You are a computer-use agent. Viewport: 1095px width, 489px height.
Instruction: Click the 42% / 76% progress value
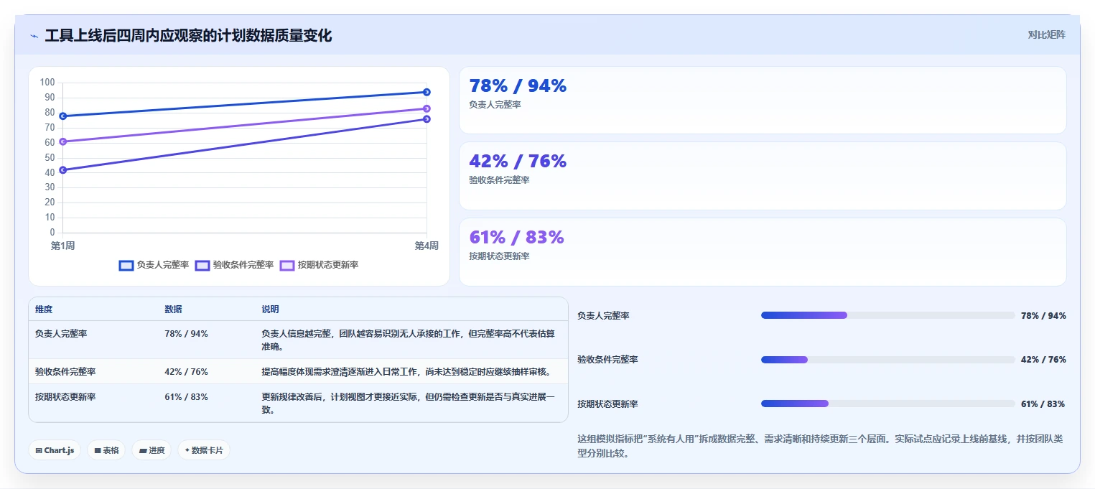(x=1043, y=360)
